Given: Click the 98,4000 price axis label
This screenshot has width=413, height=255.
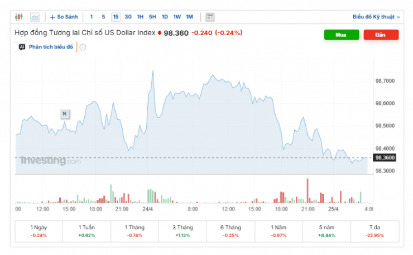Looking at the screenshot, I should pos(385,148).
